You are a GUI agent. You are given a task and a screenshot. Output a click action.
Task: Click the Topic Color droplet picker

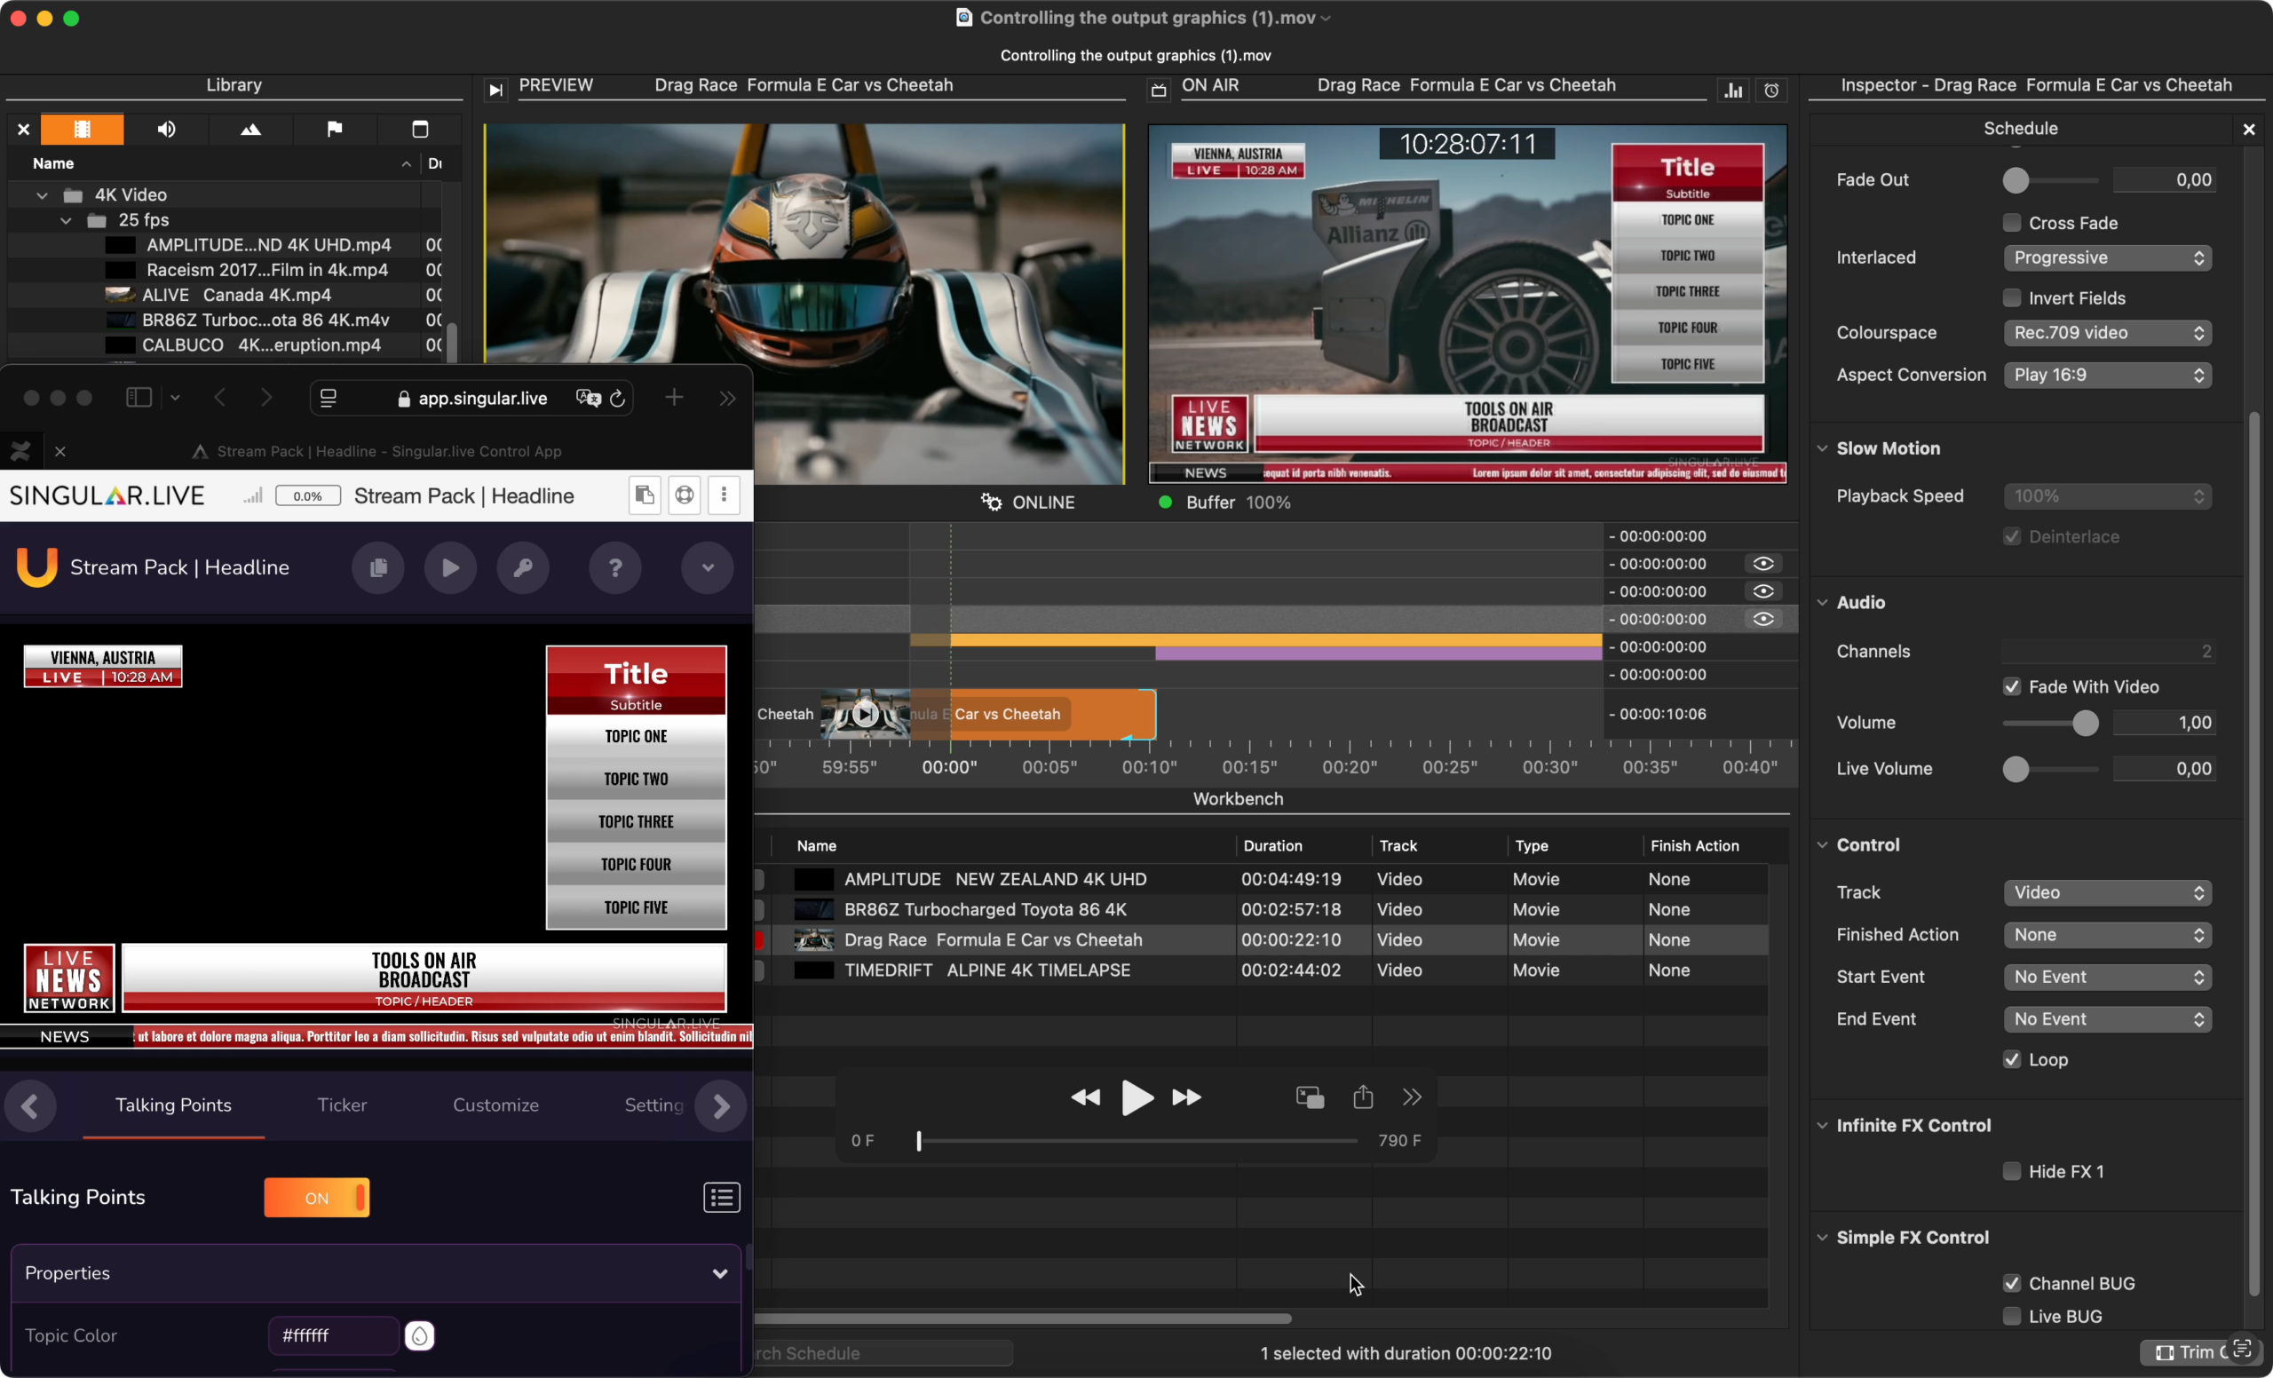coord(420,1335)
